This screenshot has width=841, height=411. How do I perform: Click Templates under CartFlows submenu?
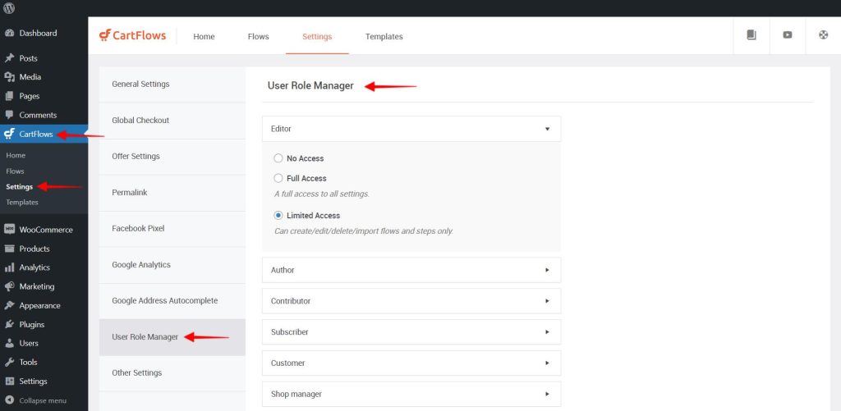point(22,203)
